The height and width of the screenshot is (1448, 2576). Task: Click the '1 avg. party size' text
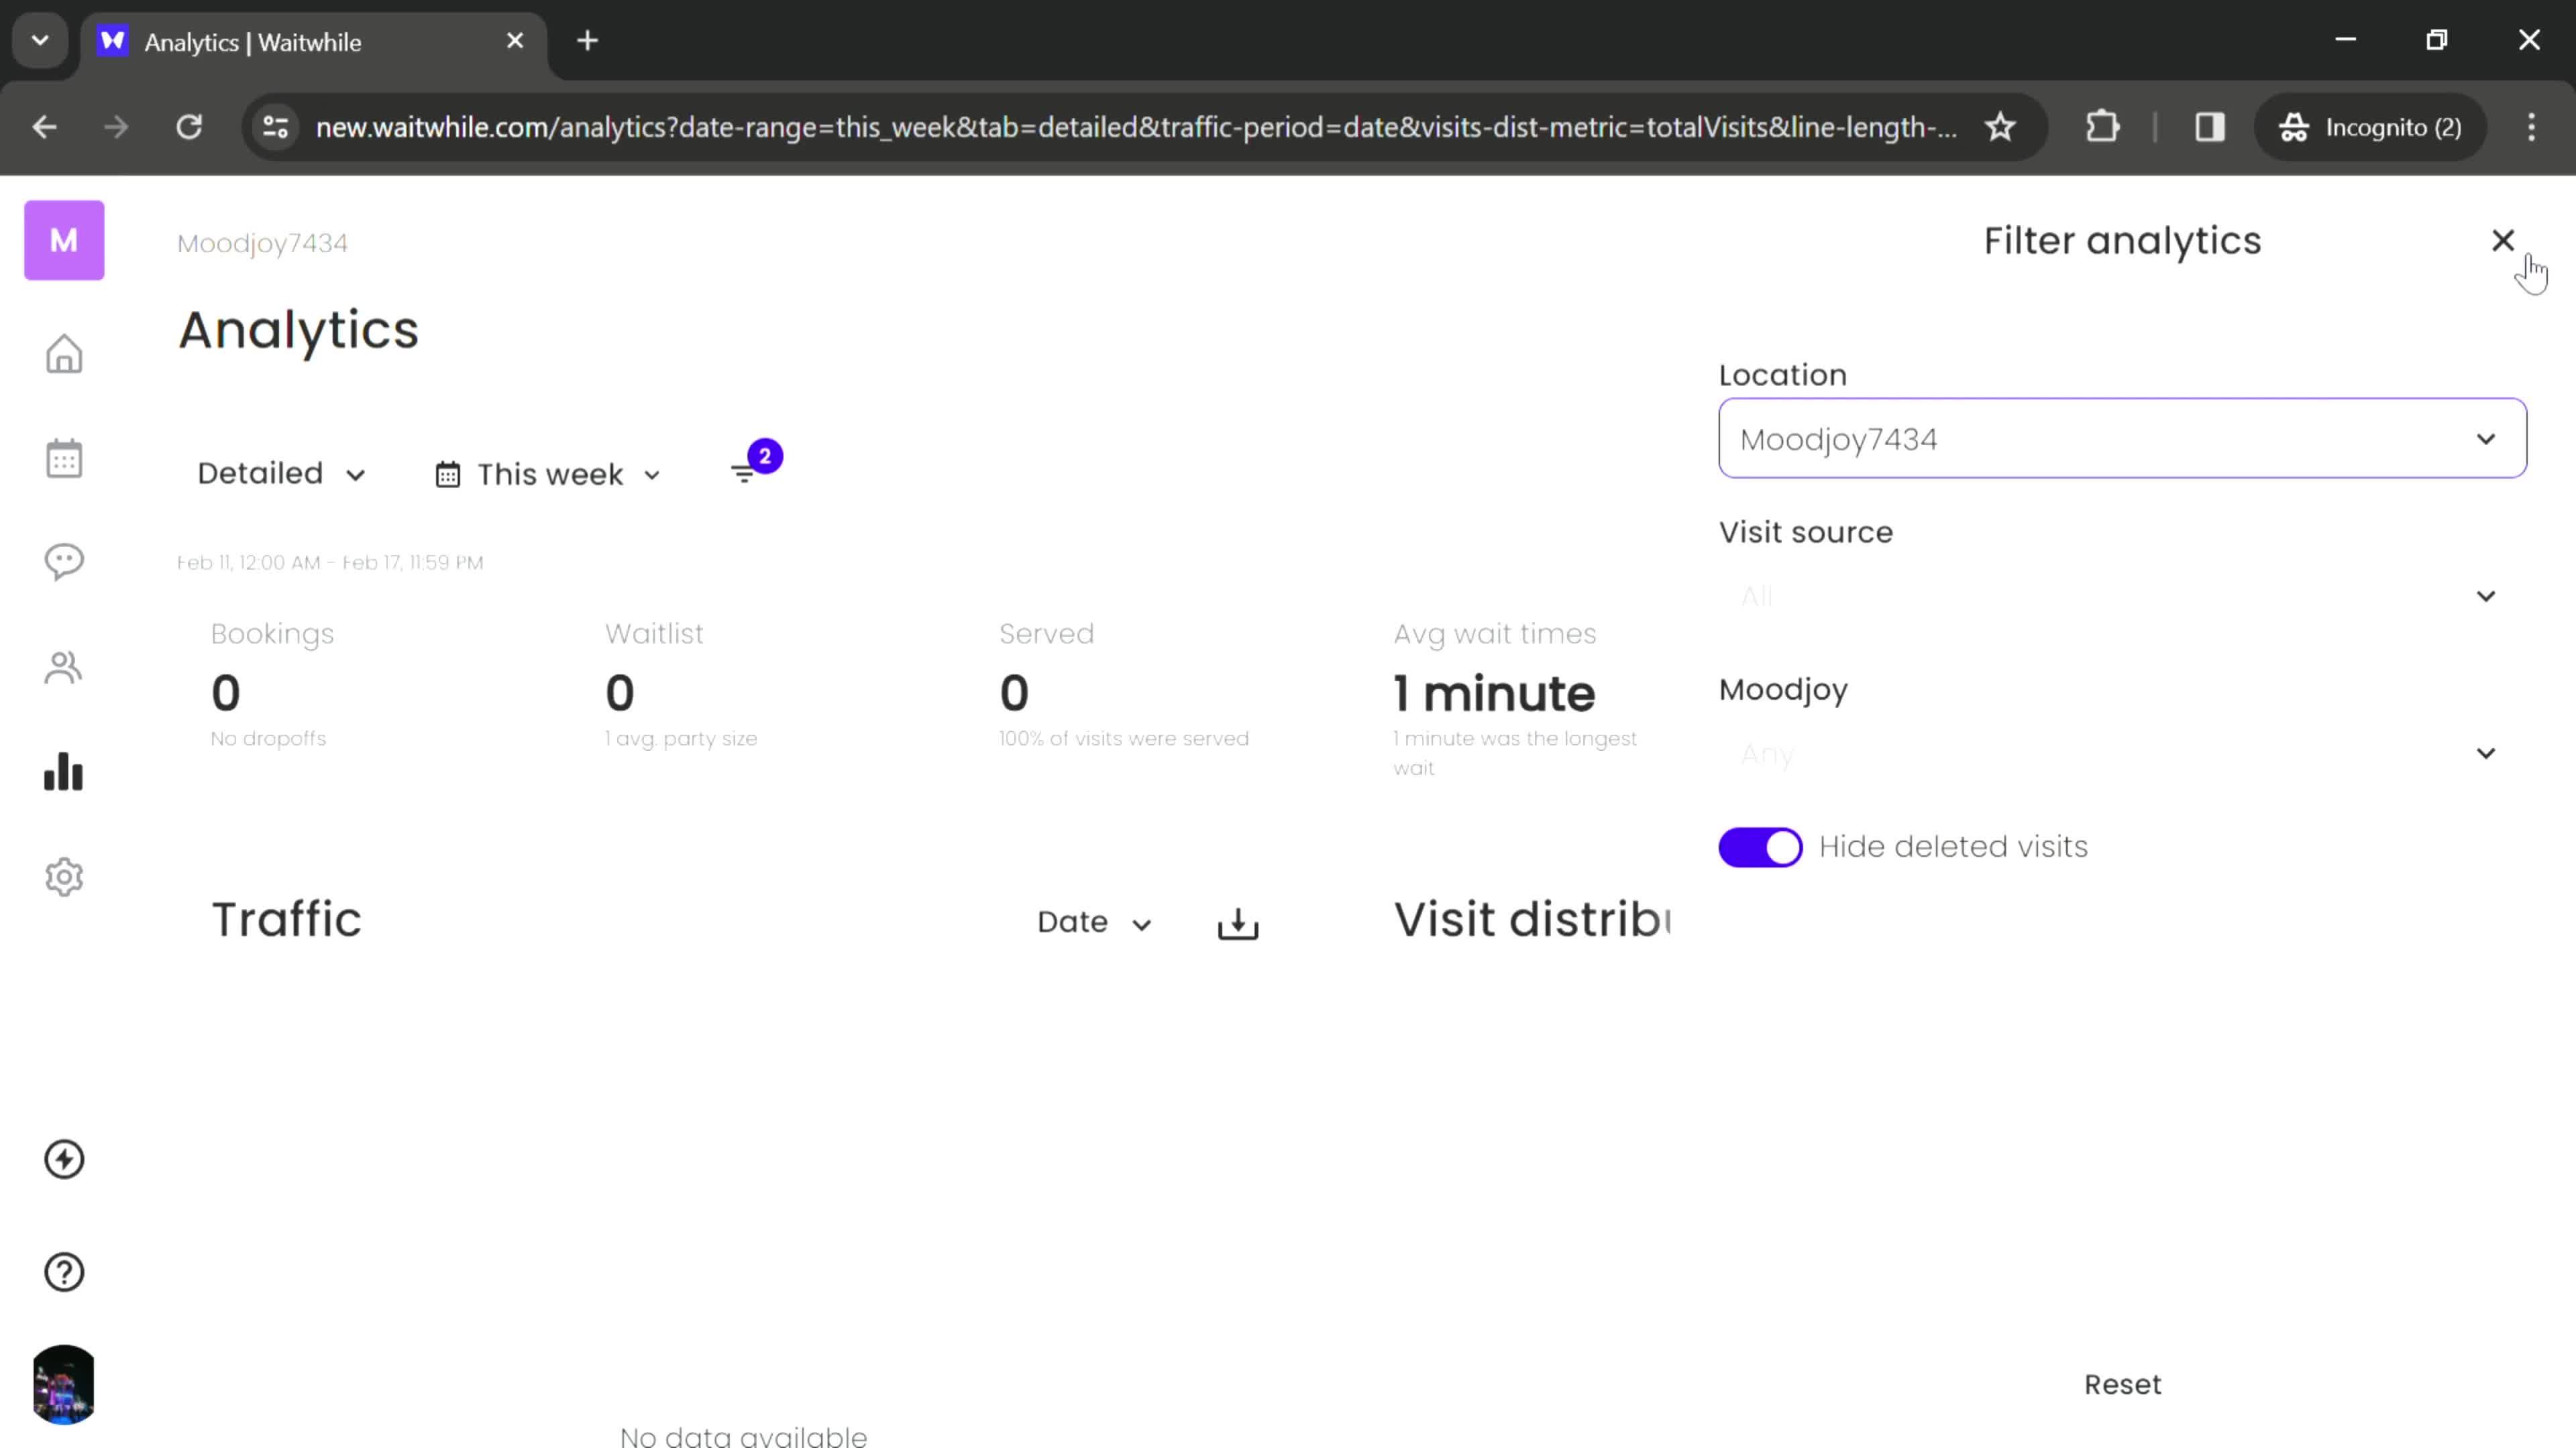(681, 739)
